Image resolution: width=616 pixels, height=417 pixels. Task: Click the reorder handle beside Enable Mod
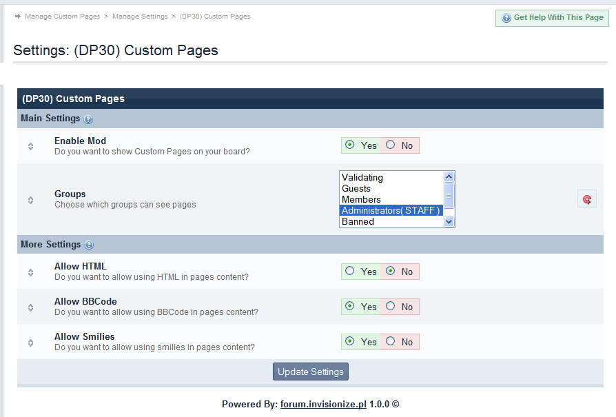[x=30, y=146]
